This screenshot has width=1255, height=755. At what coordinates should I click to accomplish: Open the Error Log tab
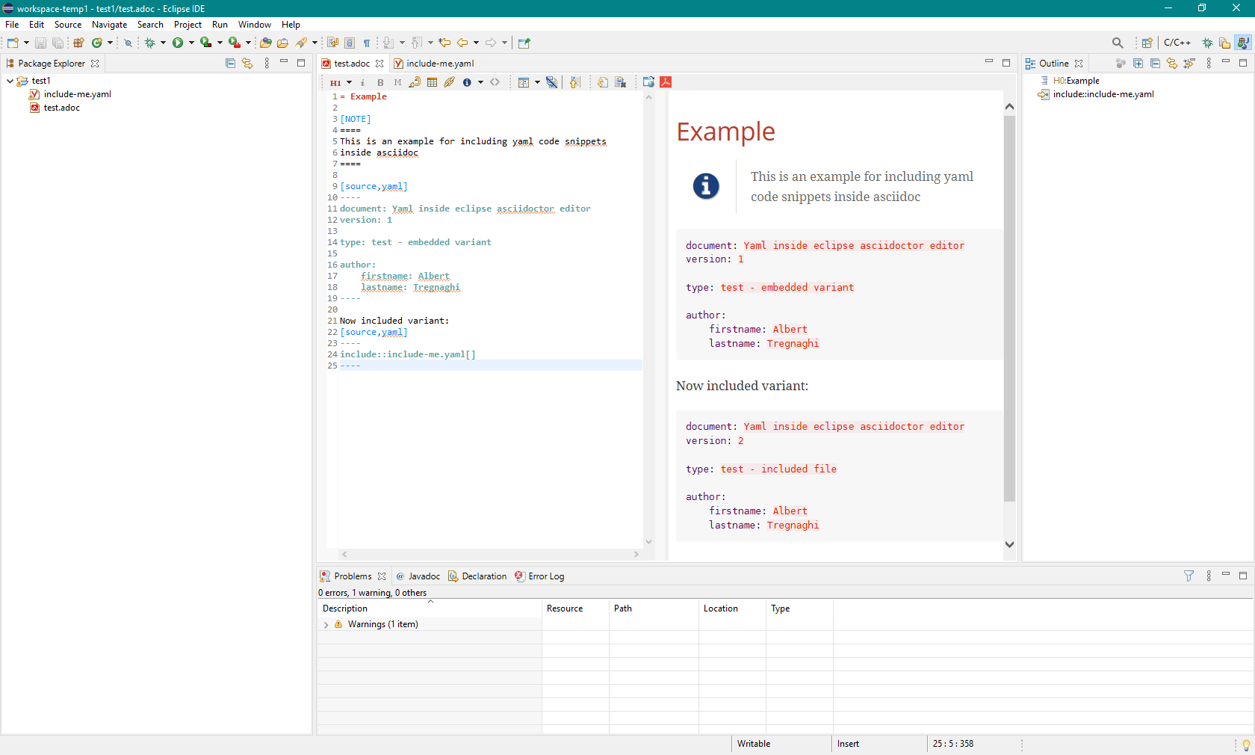pyautogui.click(x=545, y=576)
